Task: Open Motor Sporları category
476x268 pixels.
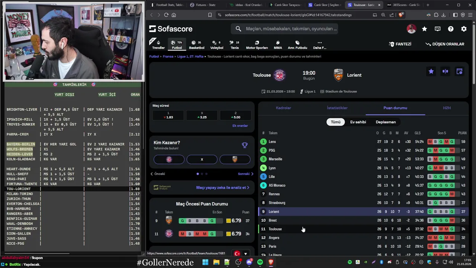Action: tap(257, 44)
